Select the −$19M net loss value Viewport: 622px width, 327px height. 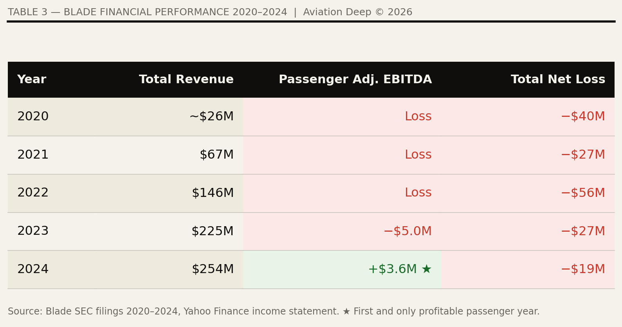583,270
